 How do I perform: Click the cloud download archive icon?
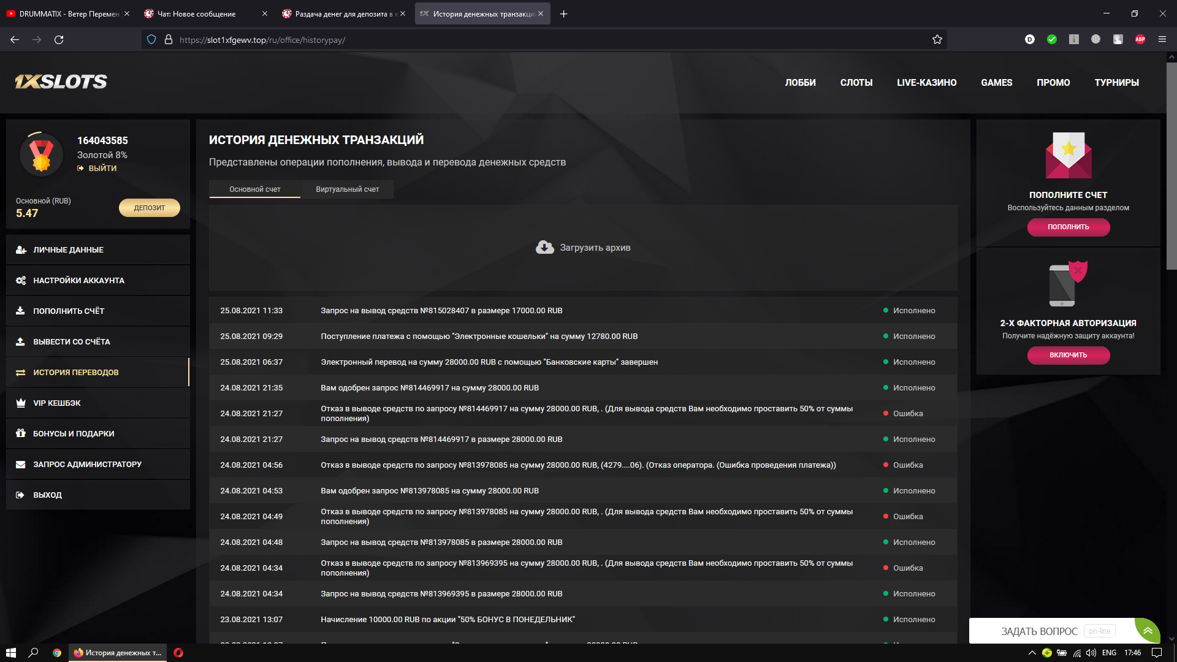544,247
